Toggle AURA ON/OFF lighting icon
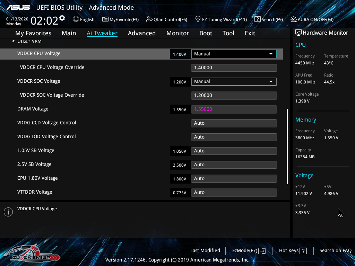The image size is (355, 266). pos(294,19)
